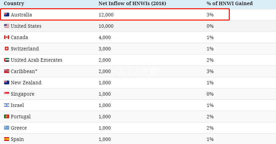276x144 pixels.
Task: Select the New Zealand flag icon
Action: tap(6, 83)
